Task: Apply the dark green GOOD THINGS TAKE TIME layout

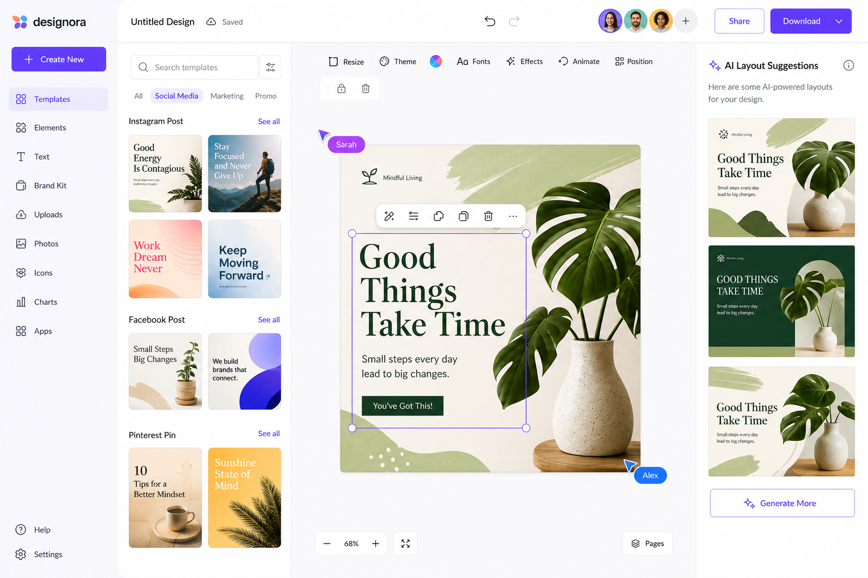Action: 782,301
